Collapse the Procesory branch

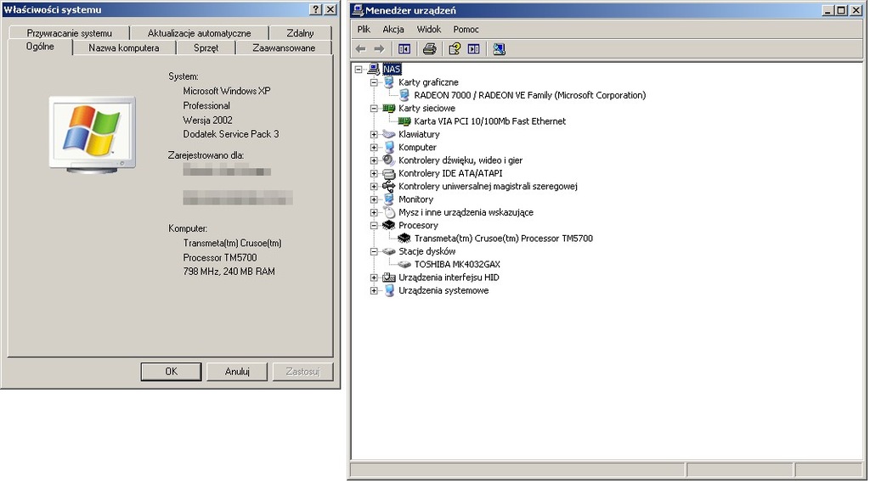(x=374, y=225)
